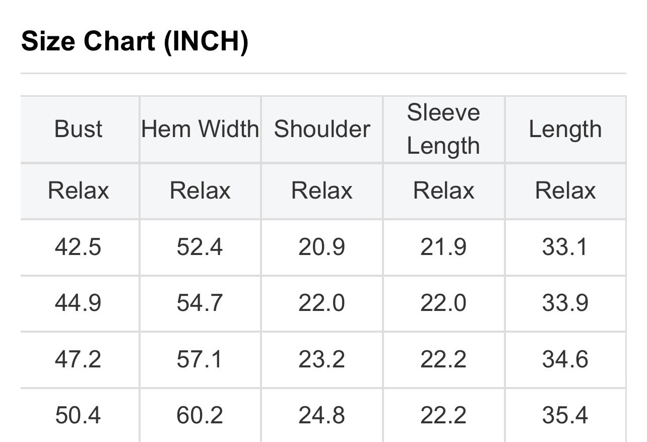Click the Relax cell under Shoulder
The image size is (647, 442).
(322, 191)
